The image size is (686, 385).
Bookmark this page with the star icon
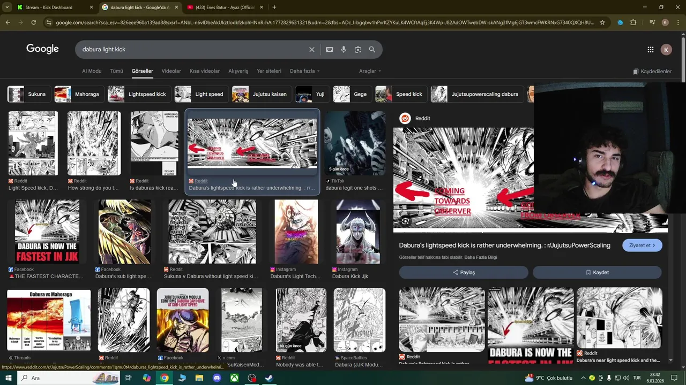(x=602, y=22)
